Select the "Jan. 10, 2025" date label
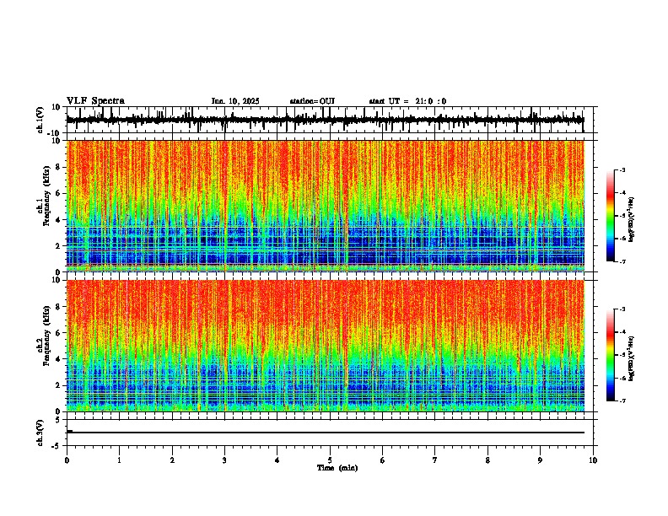The image size is (668, 516). (x=235, y=101)
